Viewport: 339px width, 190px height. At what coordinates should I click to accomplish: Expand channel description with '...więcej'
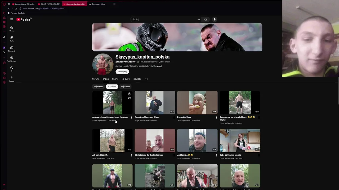click(x=159, y=66)
